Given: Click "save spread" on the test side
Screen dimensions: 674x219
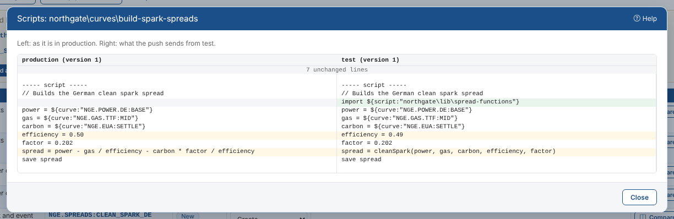Looking at the screenshot, I should pyautogui.click(x=361, y=160).
